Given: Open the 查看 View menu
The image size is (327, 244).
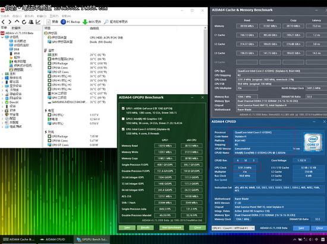Looking at the screenshot, I should pos(17,16).
